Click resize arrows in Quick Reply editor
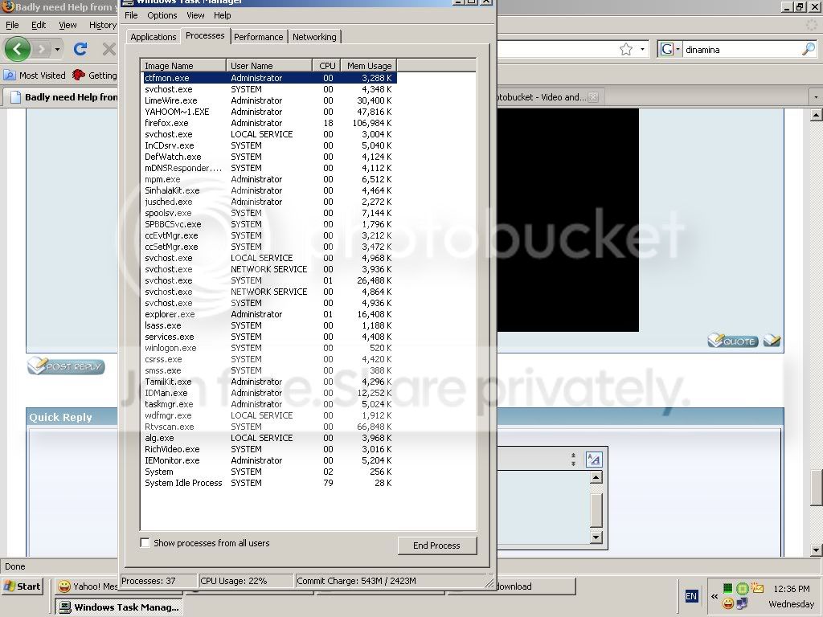 click(573, 460)
